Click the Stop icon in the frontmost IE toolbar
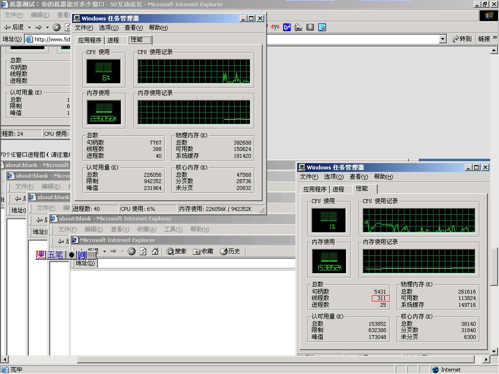Image resolution: width=499 pixels, height=374 pixels. coord(132,251)
